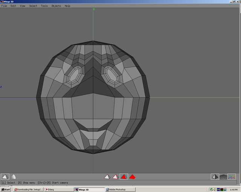Toggle colored axes display icon
The image size is (241, 192).
(x=232, y=177)
